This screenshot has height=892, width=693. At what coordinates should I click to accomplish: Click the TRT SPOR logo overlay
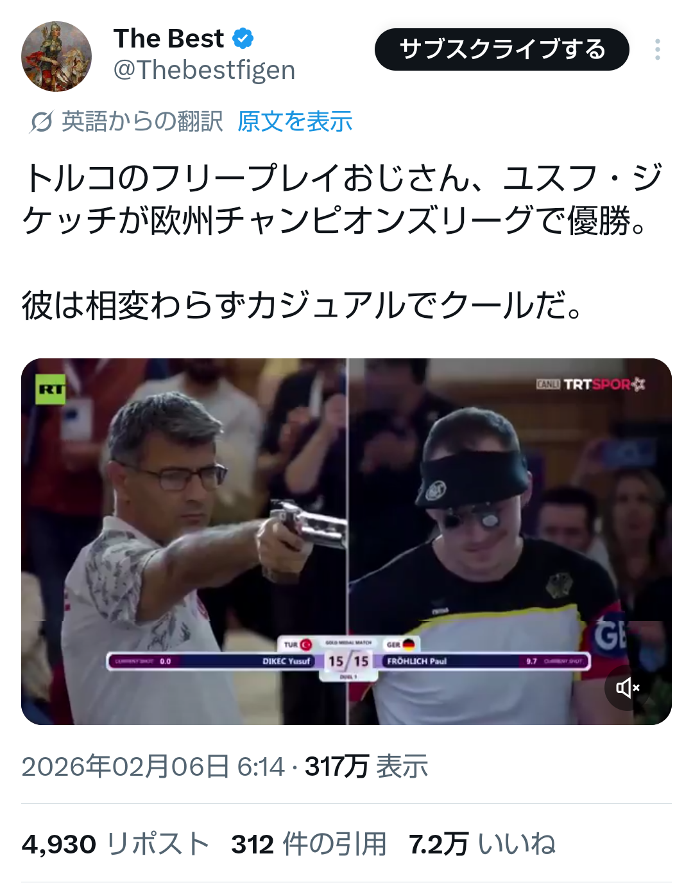click(590, 384)
